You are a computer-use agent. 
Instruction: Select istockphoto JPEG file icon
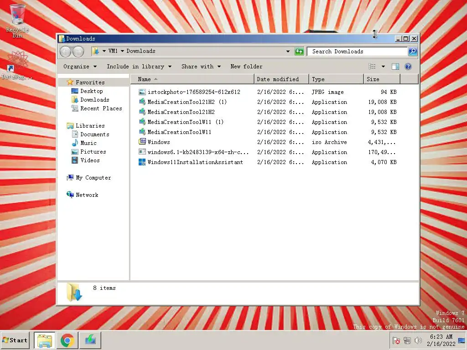(x=142, y=92)
